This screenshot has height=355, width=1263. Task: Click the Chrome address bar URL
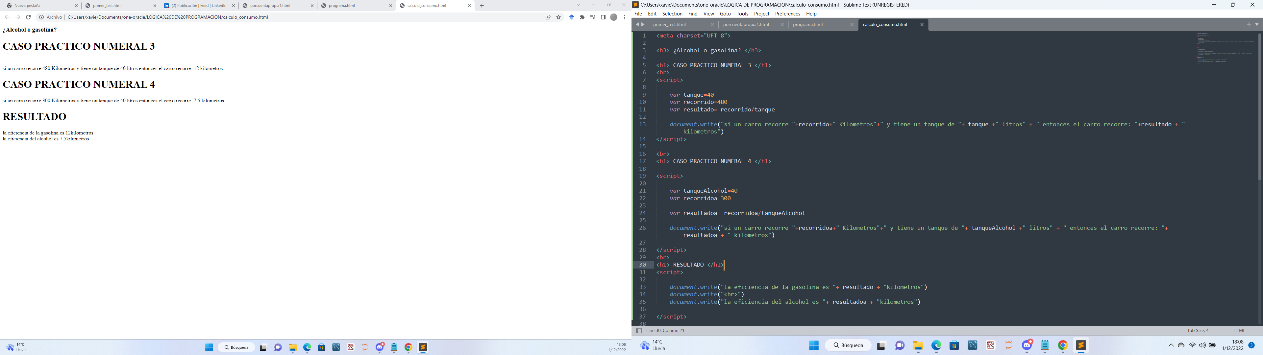pyautogui.click(x=168, y=17)
